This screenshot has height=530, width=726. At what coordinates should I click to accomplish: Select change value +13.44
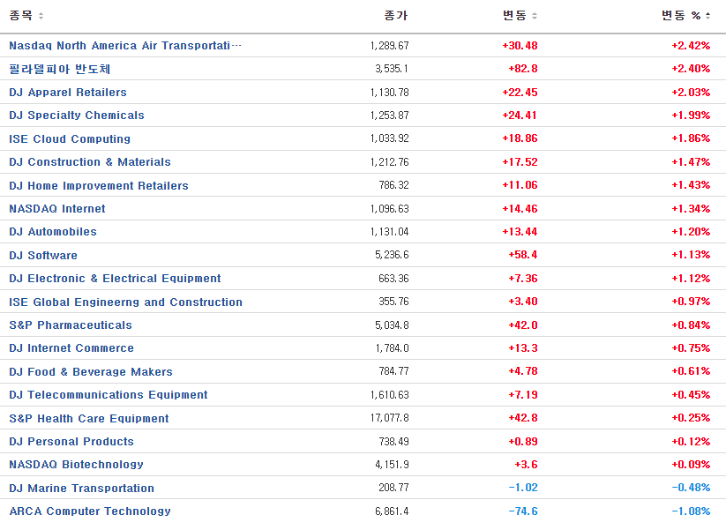(520, 231)
